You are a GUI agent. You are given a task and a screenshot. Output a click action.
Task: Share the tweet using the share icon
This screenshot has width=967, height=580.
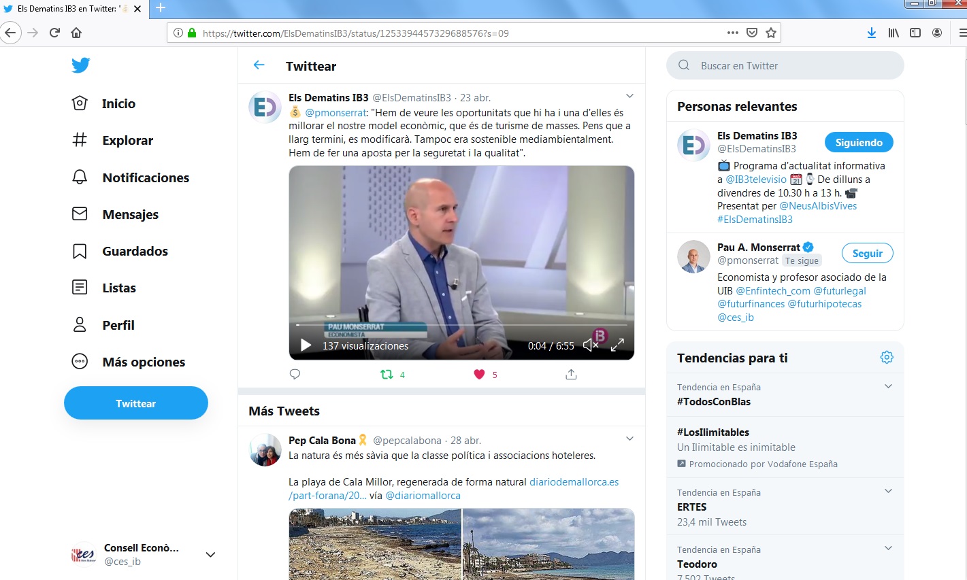click(571, 374)
